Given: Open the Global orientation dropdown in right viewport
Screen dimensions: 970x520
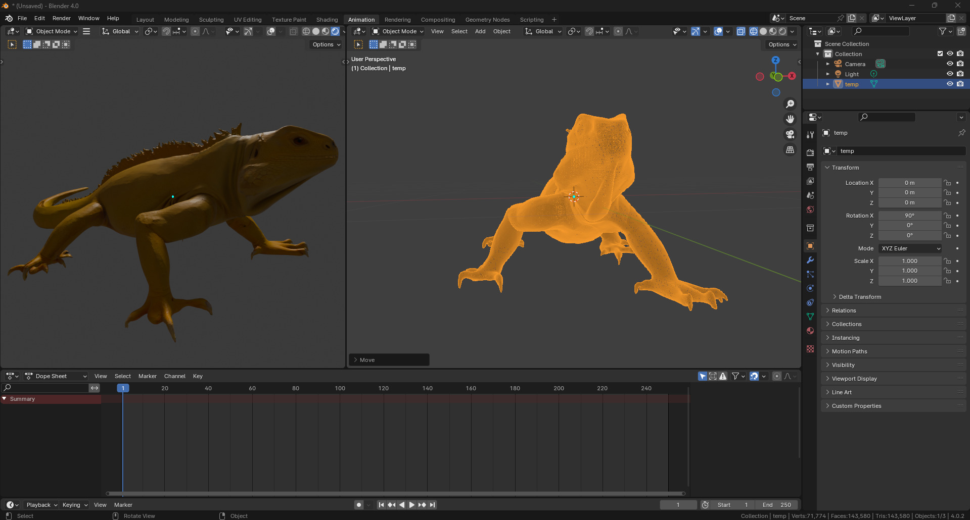Looking at the screenshot, I should tap(543, 31).
